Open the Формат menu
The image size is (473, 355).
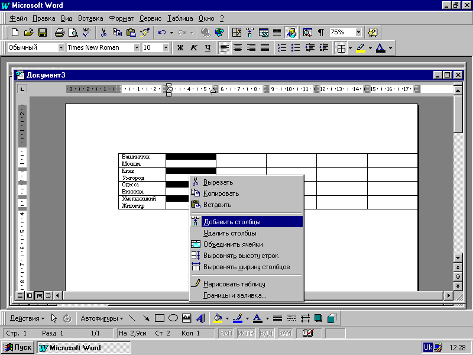click(121, 18)
